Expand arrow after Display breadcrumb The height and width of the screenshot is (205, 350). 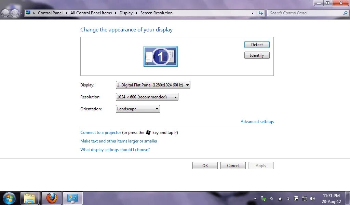137,13
